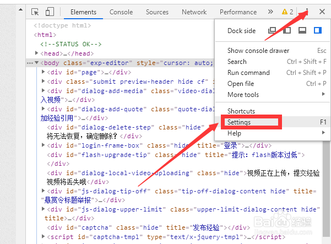Choose Shortcuts menu item
Screen dimensions: 331x244
[273, 111]
